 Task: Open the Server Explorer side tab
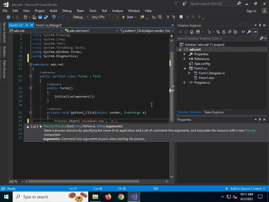point(4,32)
